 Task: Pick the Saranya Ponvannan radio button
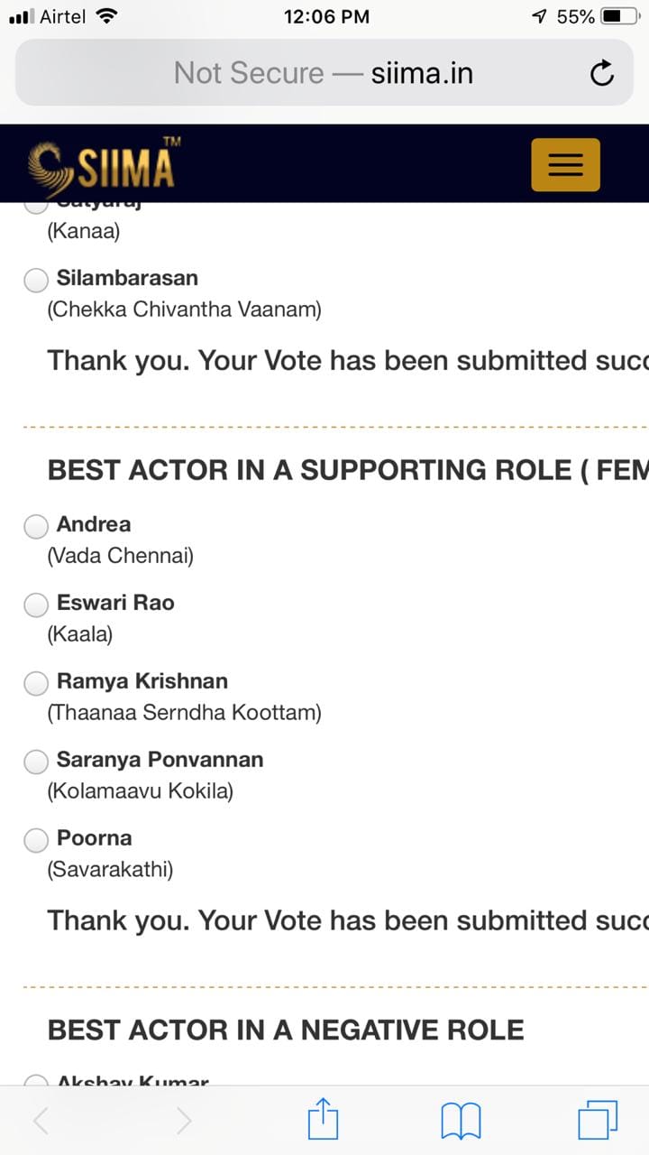pyautogui.click(x=36, y=762)
